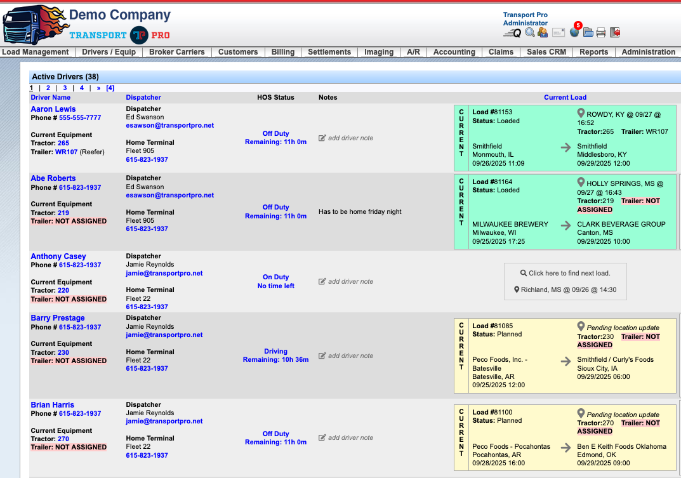Image resolution: width=681 pixels, height=478 pixels.
Task: Open the envelope messages icon
Action: pyautogui.click(x=559, y=32)
